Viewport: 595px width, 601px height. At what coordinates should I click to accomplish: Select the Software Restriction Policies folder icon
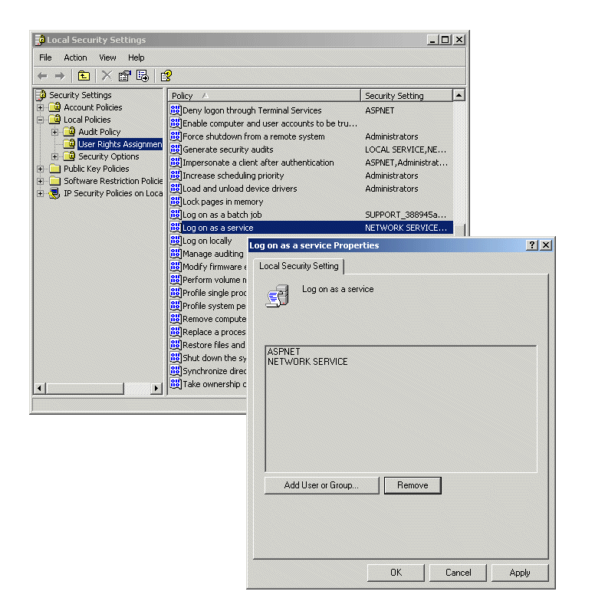(55, 181)
